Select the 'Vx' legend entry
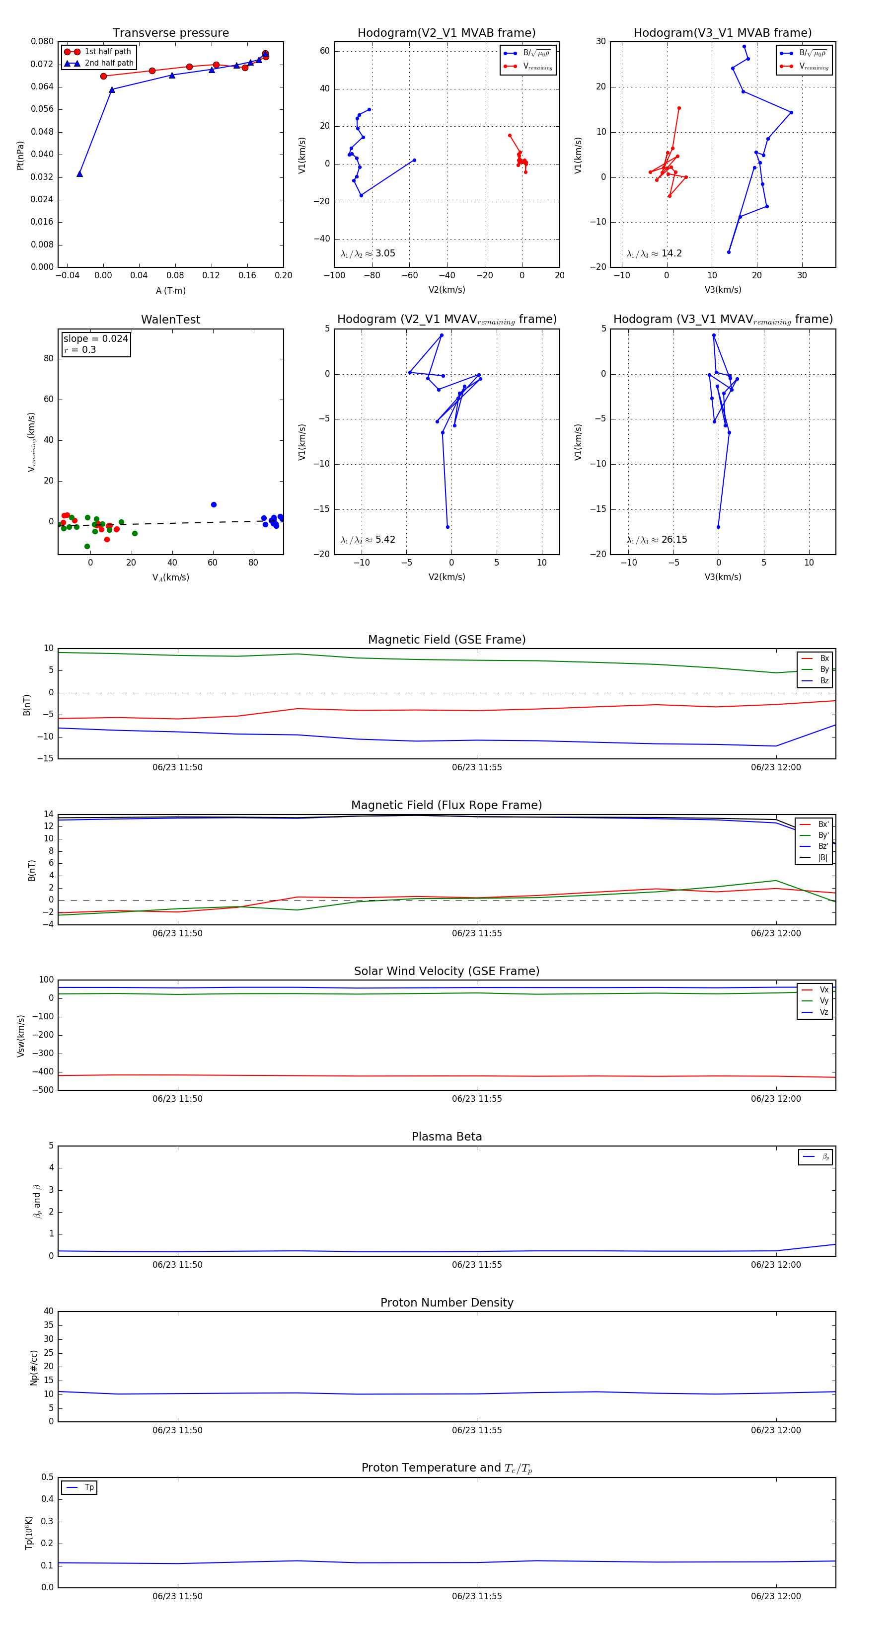 [x=815, y=990]
